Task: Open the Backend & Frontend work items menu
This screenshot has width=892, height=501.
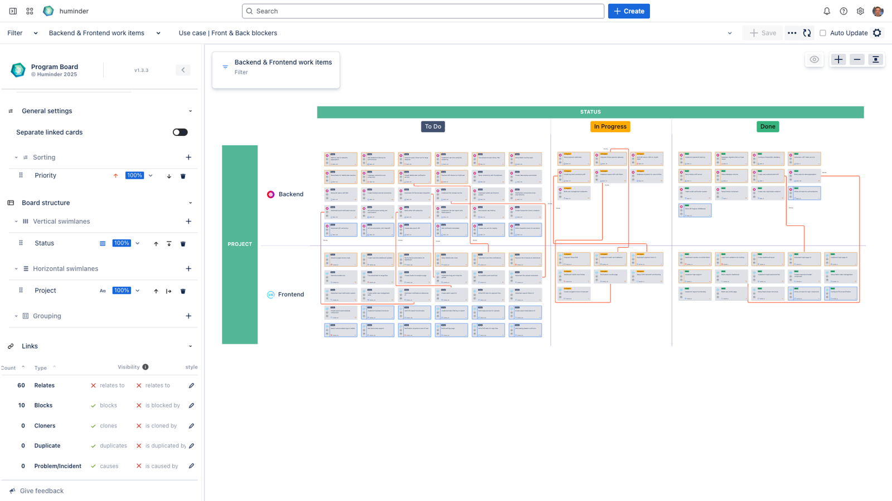Action: click(158, 33)
